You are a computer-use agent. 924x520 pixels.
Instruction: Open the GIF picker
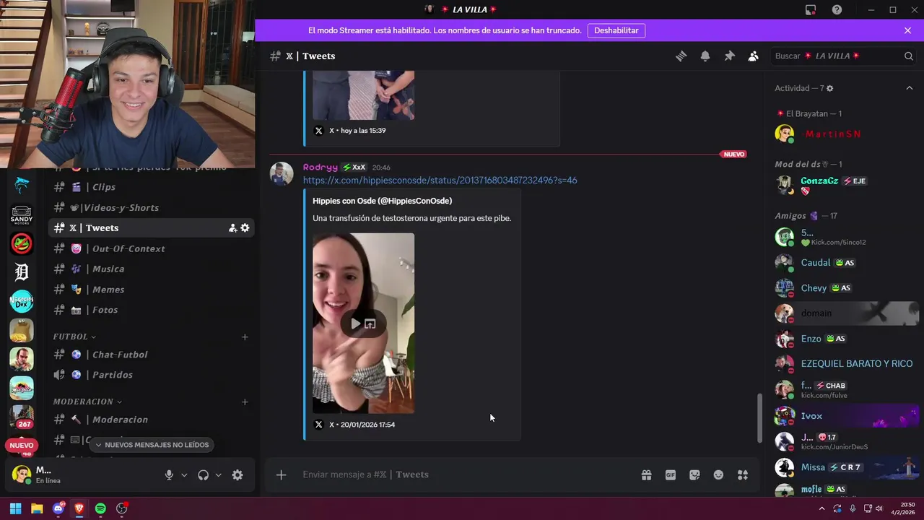tap(671, 474)
